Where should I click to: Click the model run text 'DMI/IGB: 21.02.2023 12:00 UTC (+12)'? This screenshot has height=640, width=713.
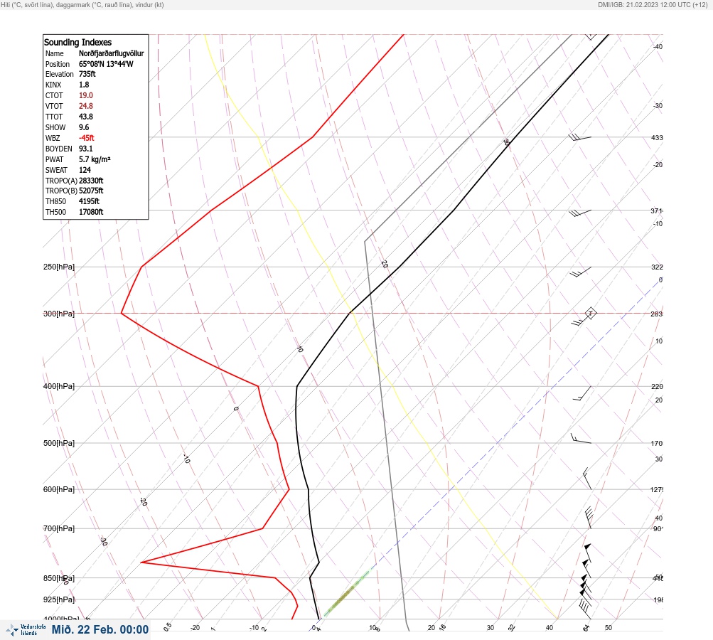[653, 5]
